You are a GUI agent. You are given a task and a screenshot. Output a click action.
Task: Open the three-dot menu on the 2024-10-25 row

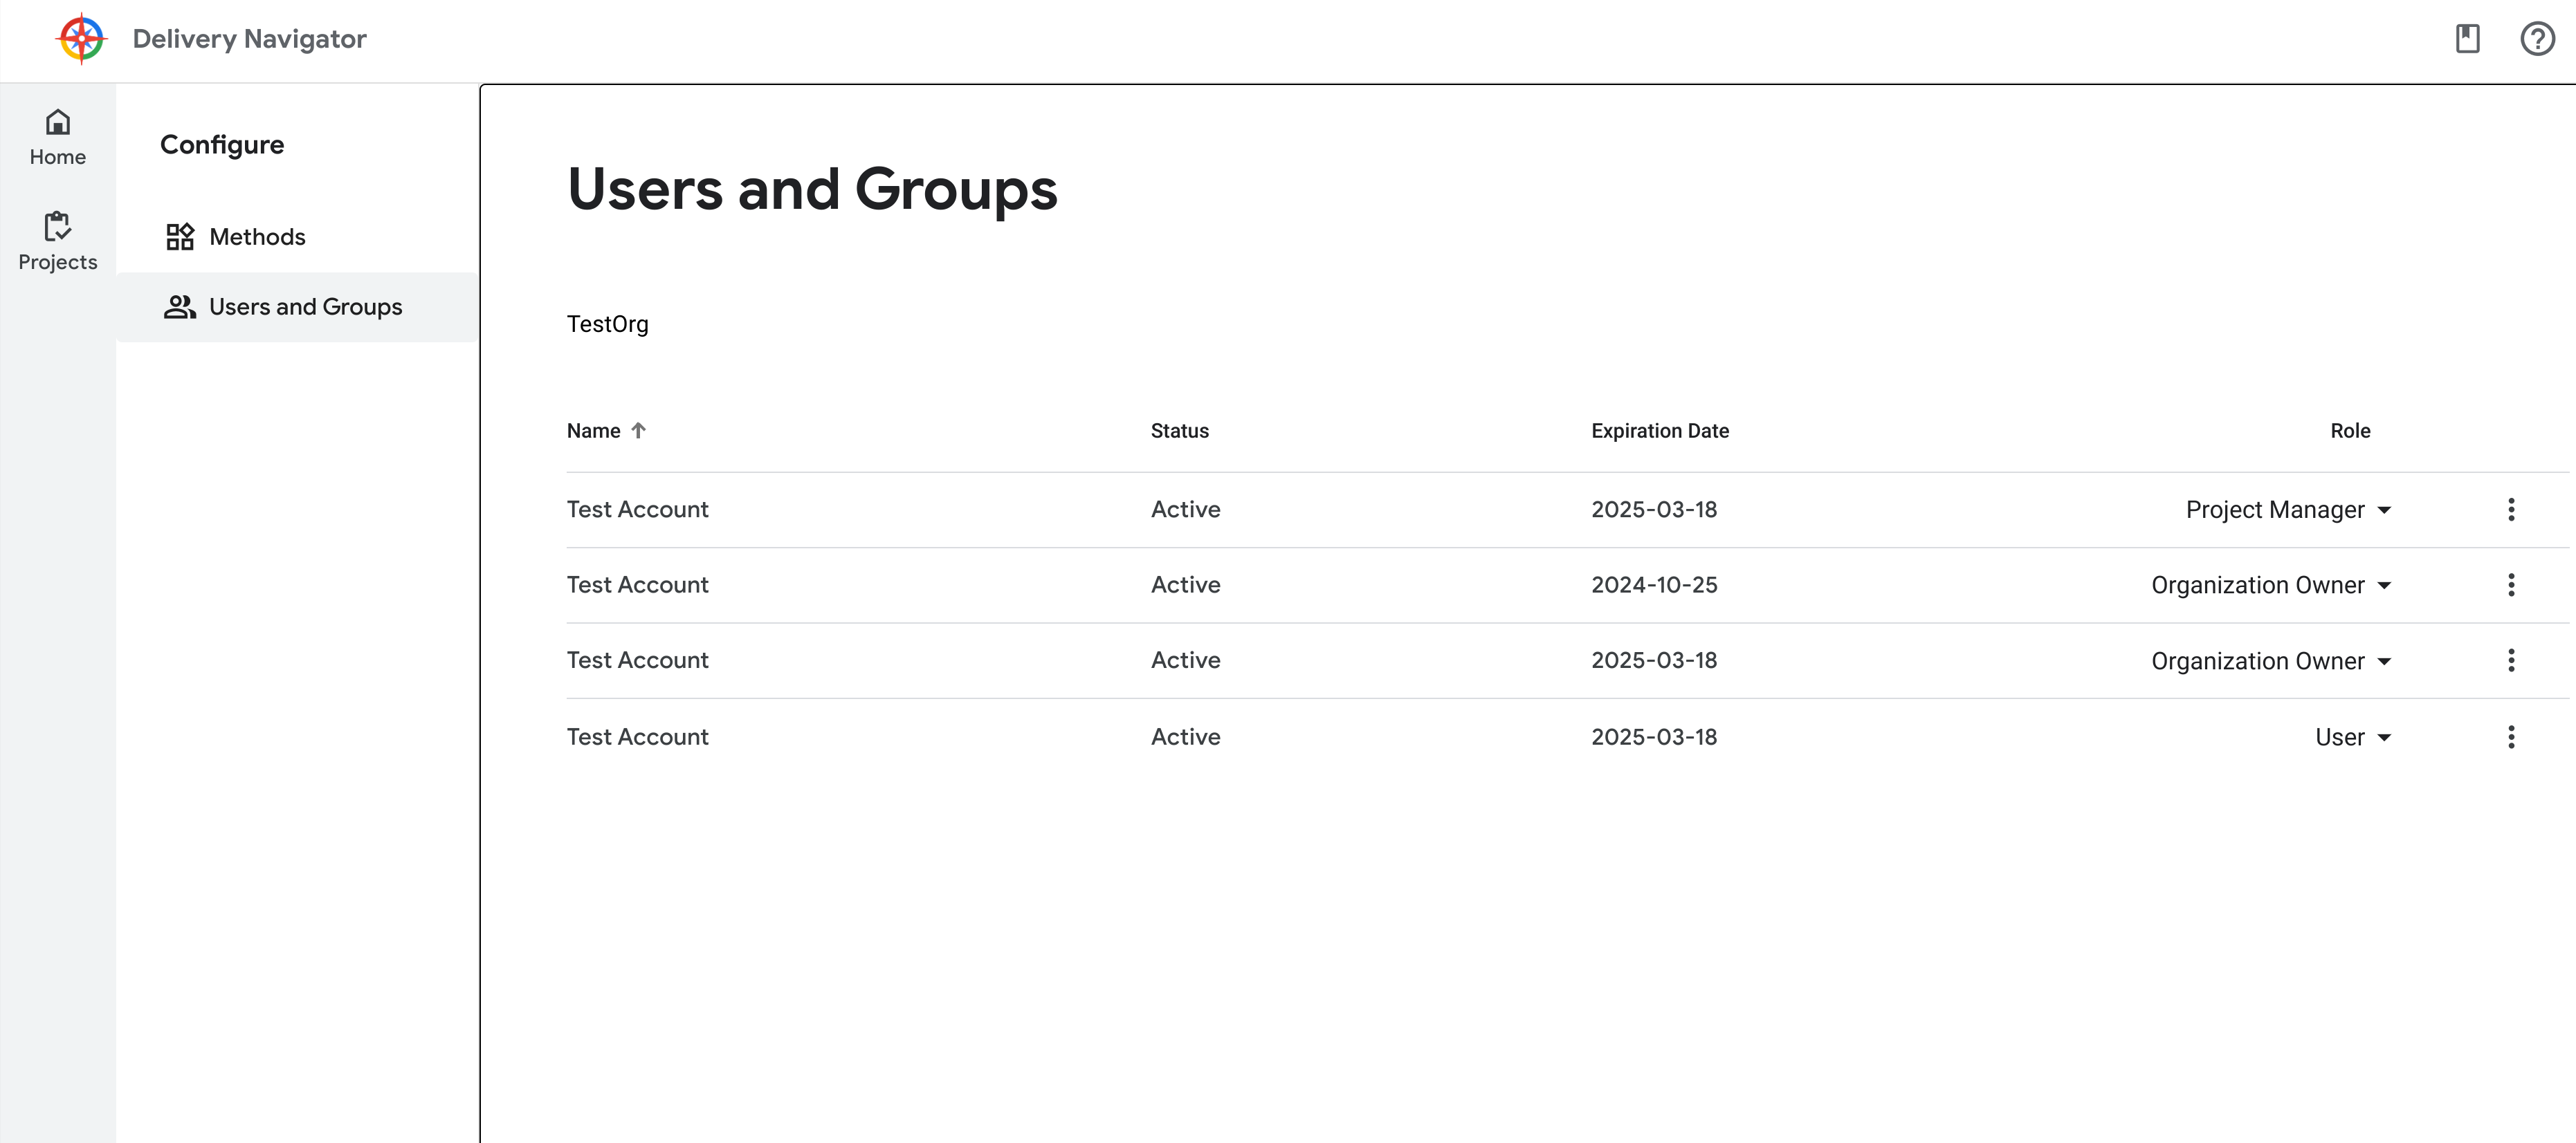[2511, 584]
